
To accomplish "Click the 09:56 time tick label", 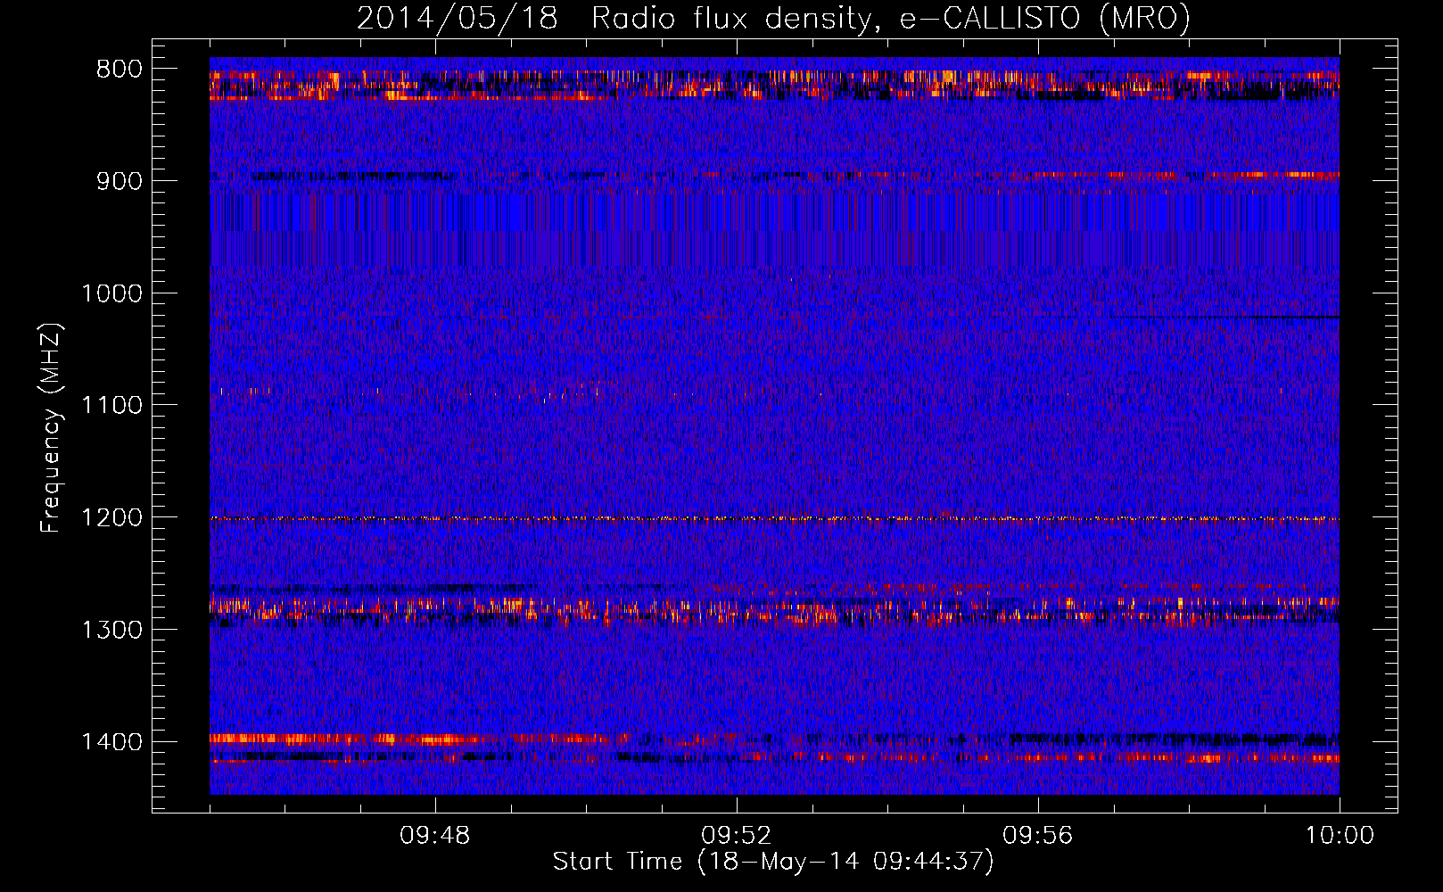I will pyautogui.click(x=1037, y=836).
